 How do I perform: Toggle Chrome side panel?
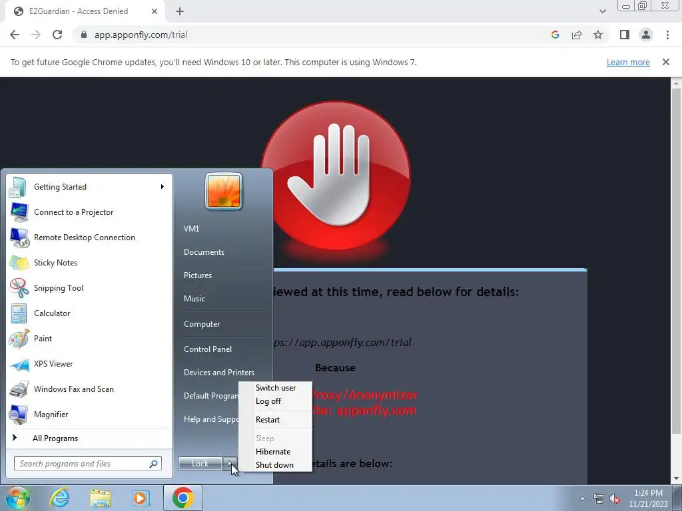[625, 35]
